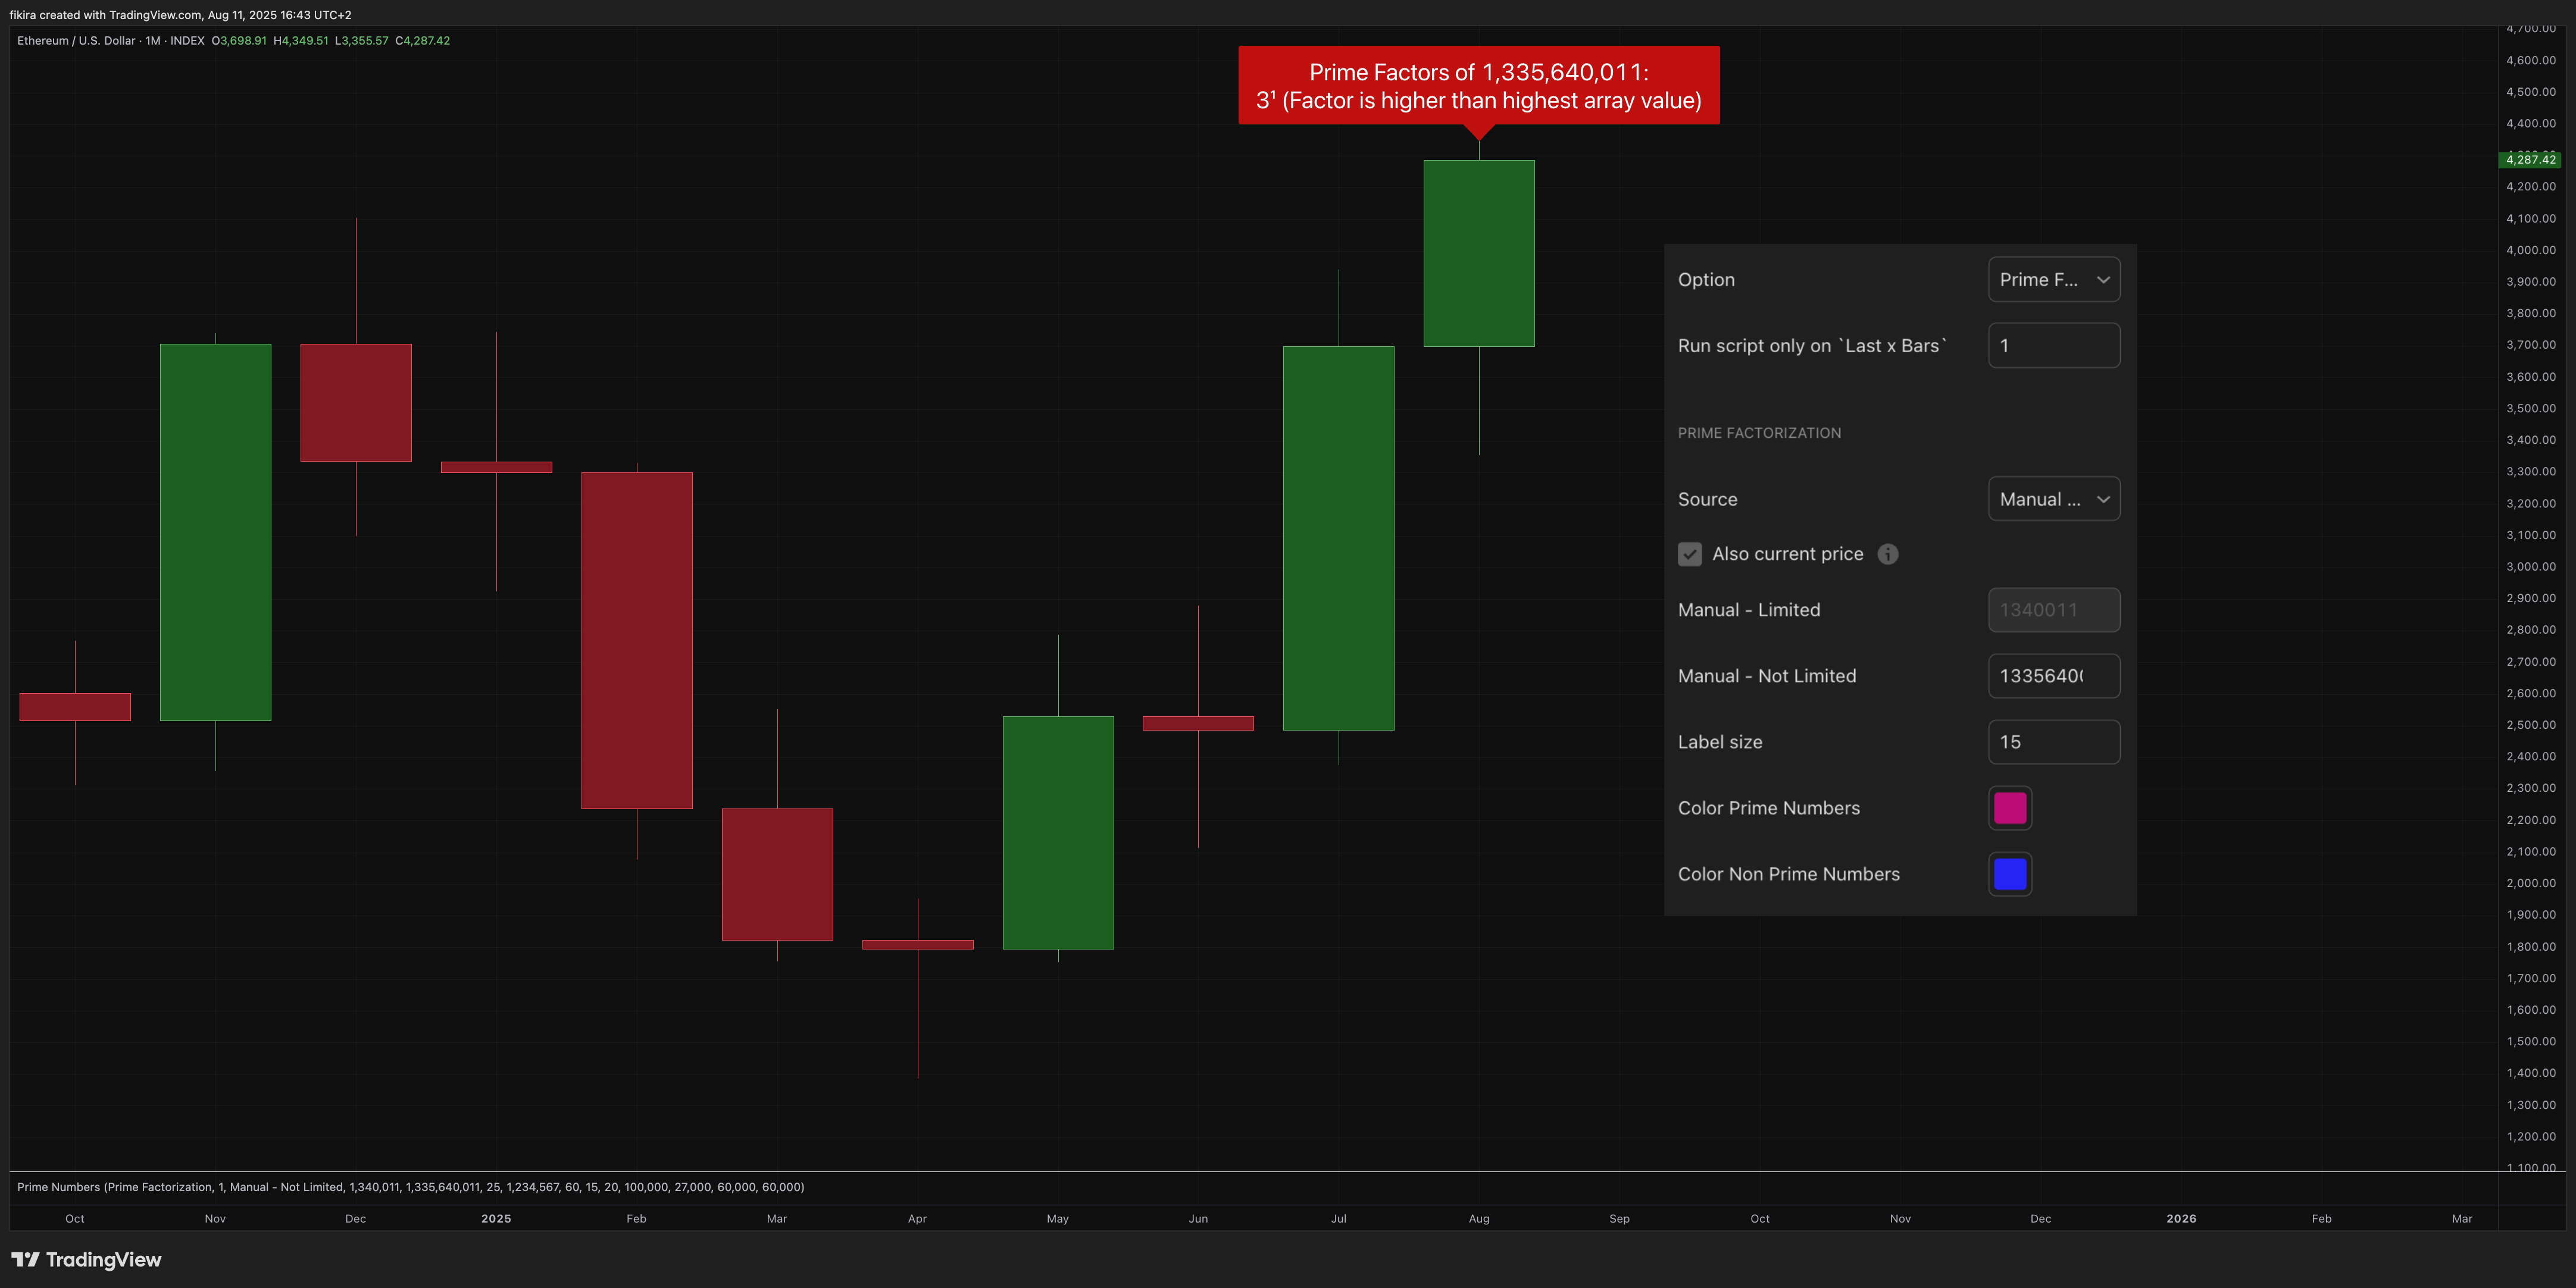Click the close value C4,287.42 in header

pos(423,41)
